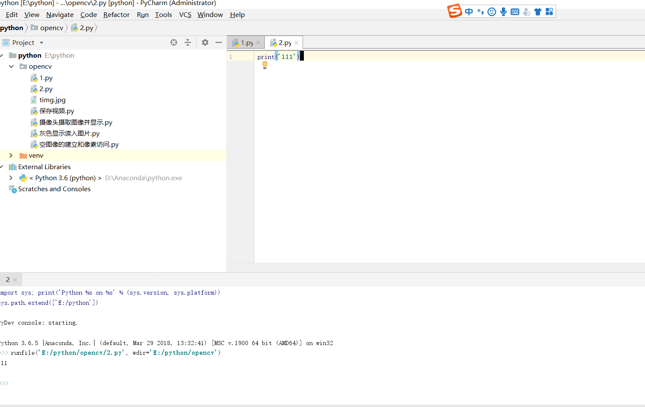Click the yellow intention lightbulb in editor

point(265,65)
